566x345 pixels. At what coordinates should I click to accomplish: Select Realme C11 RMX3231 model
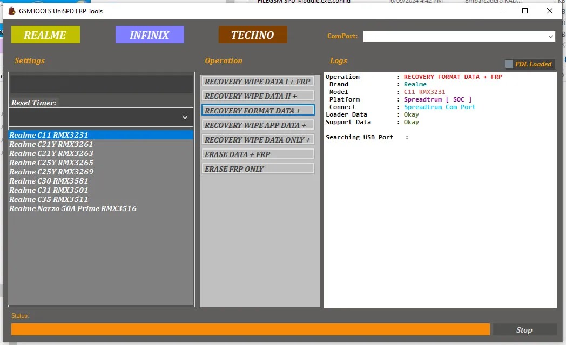tap(100, 134)
